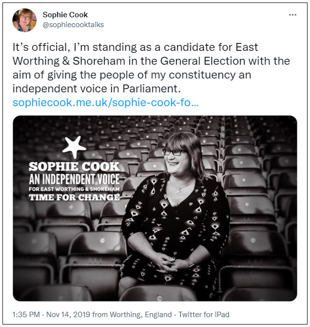Click the SOPHIE COOK headline in image
Screen dimensions: 310x327
click(74, 166)
